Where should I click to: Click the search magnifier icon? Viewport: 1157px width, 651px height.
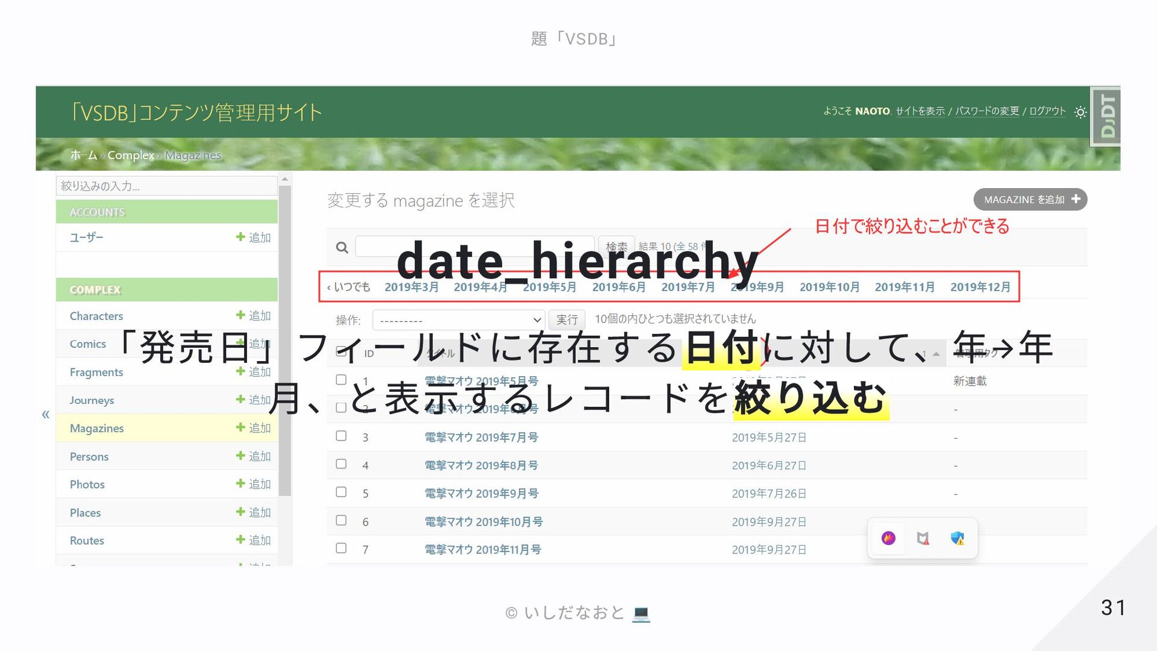tap(342, 247)
